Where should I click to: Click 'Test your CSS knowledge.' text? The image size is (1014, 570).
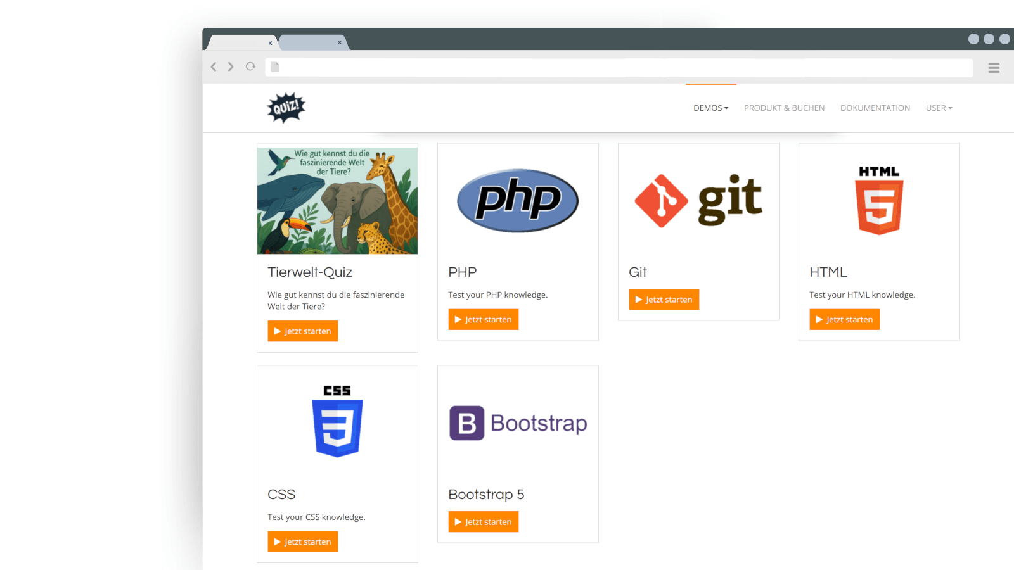pos(316,517)
